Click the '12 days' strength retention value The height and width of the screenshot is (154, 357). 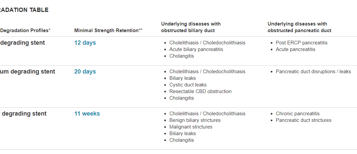[85, 43]
